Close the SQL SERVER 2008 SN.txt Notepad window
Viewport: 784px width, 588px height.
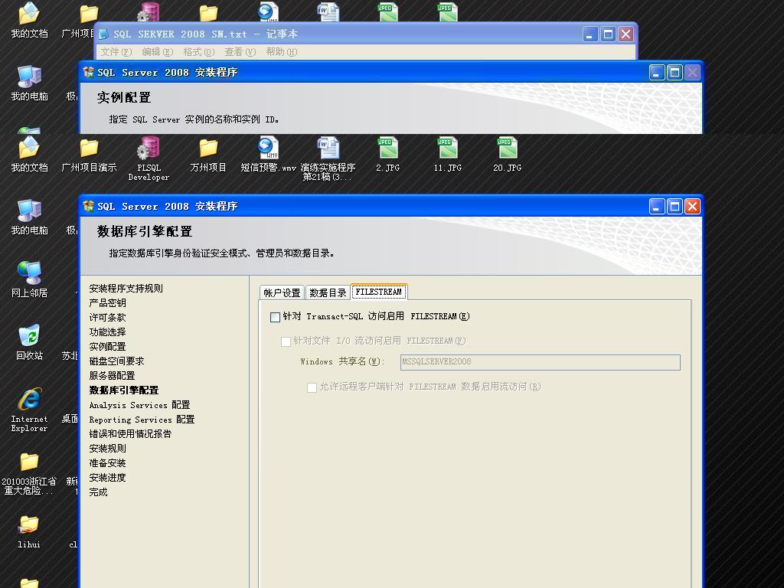tap(626, 34)
